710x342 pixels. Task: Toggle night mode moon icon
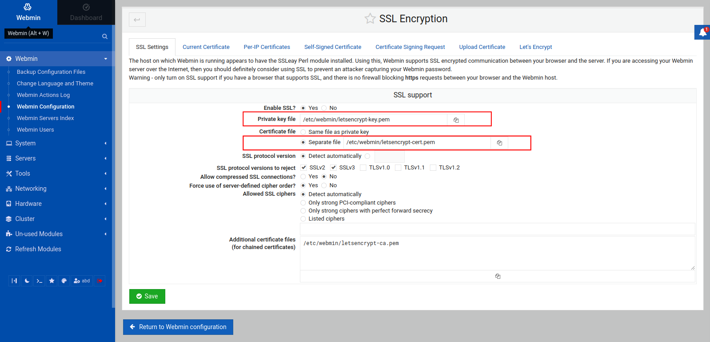(x=27, y=281)
